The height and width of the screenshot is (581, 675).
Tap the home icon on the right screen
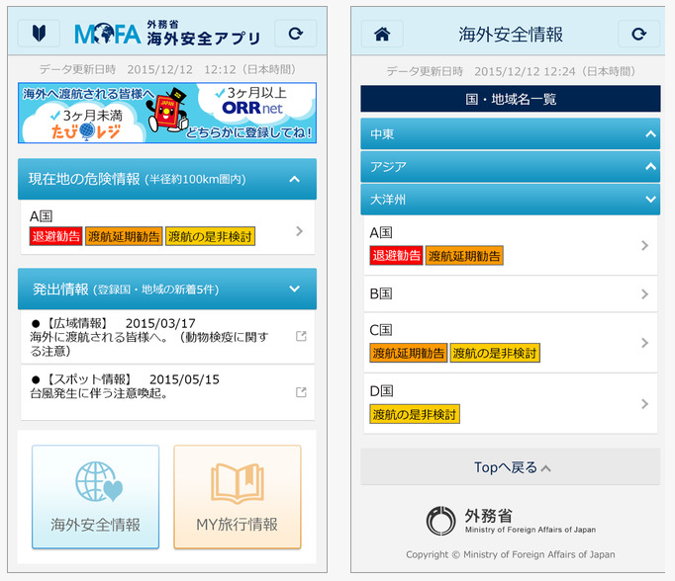(382, 35)
